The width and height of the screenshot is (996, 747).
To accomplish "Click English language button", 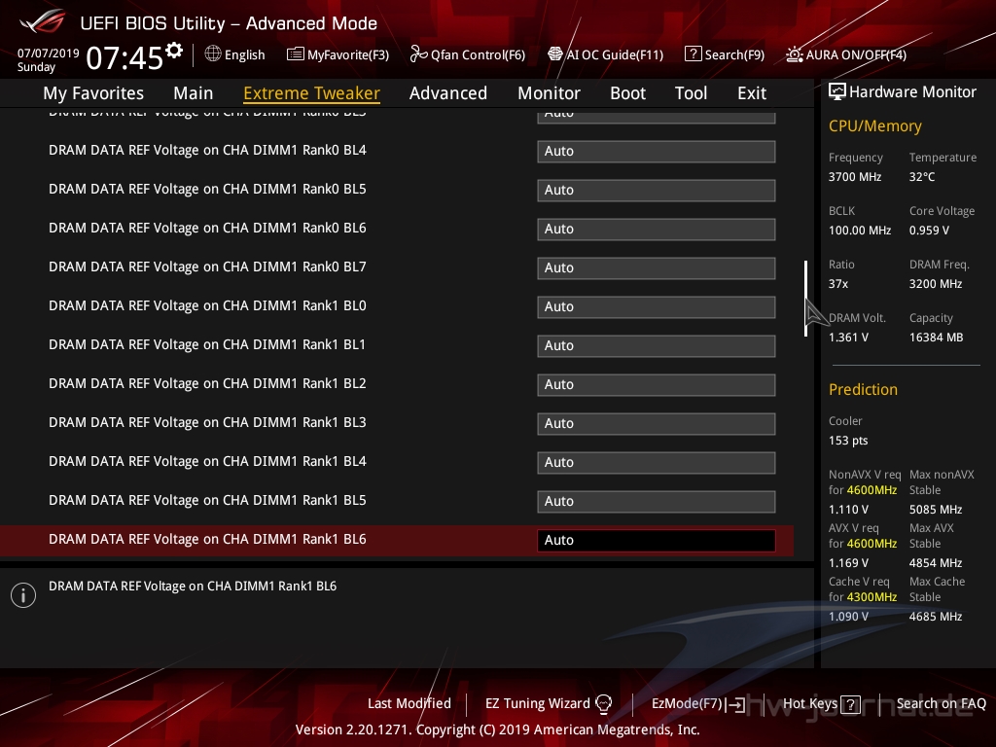I will point(244,55).
